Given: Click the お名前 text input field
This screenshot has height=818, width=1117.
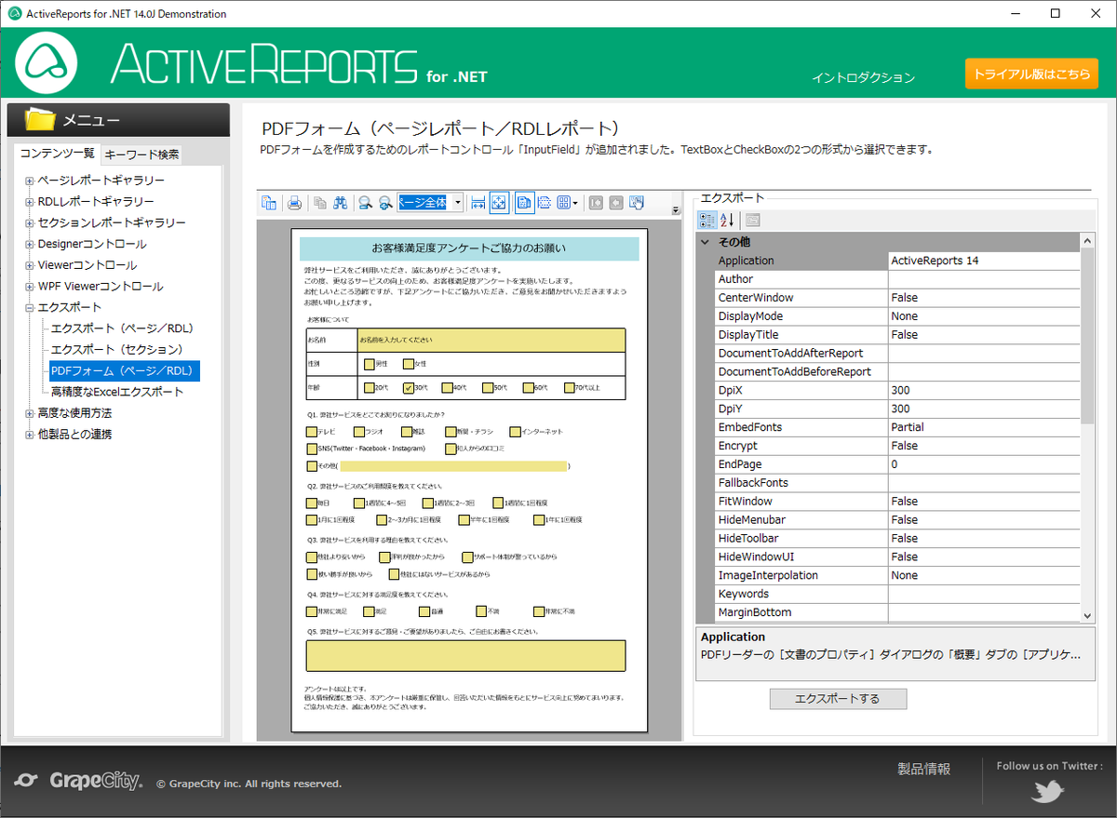Looking at the screenshot, I should tap(491, 341).
